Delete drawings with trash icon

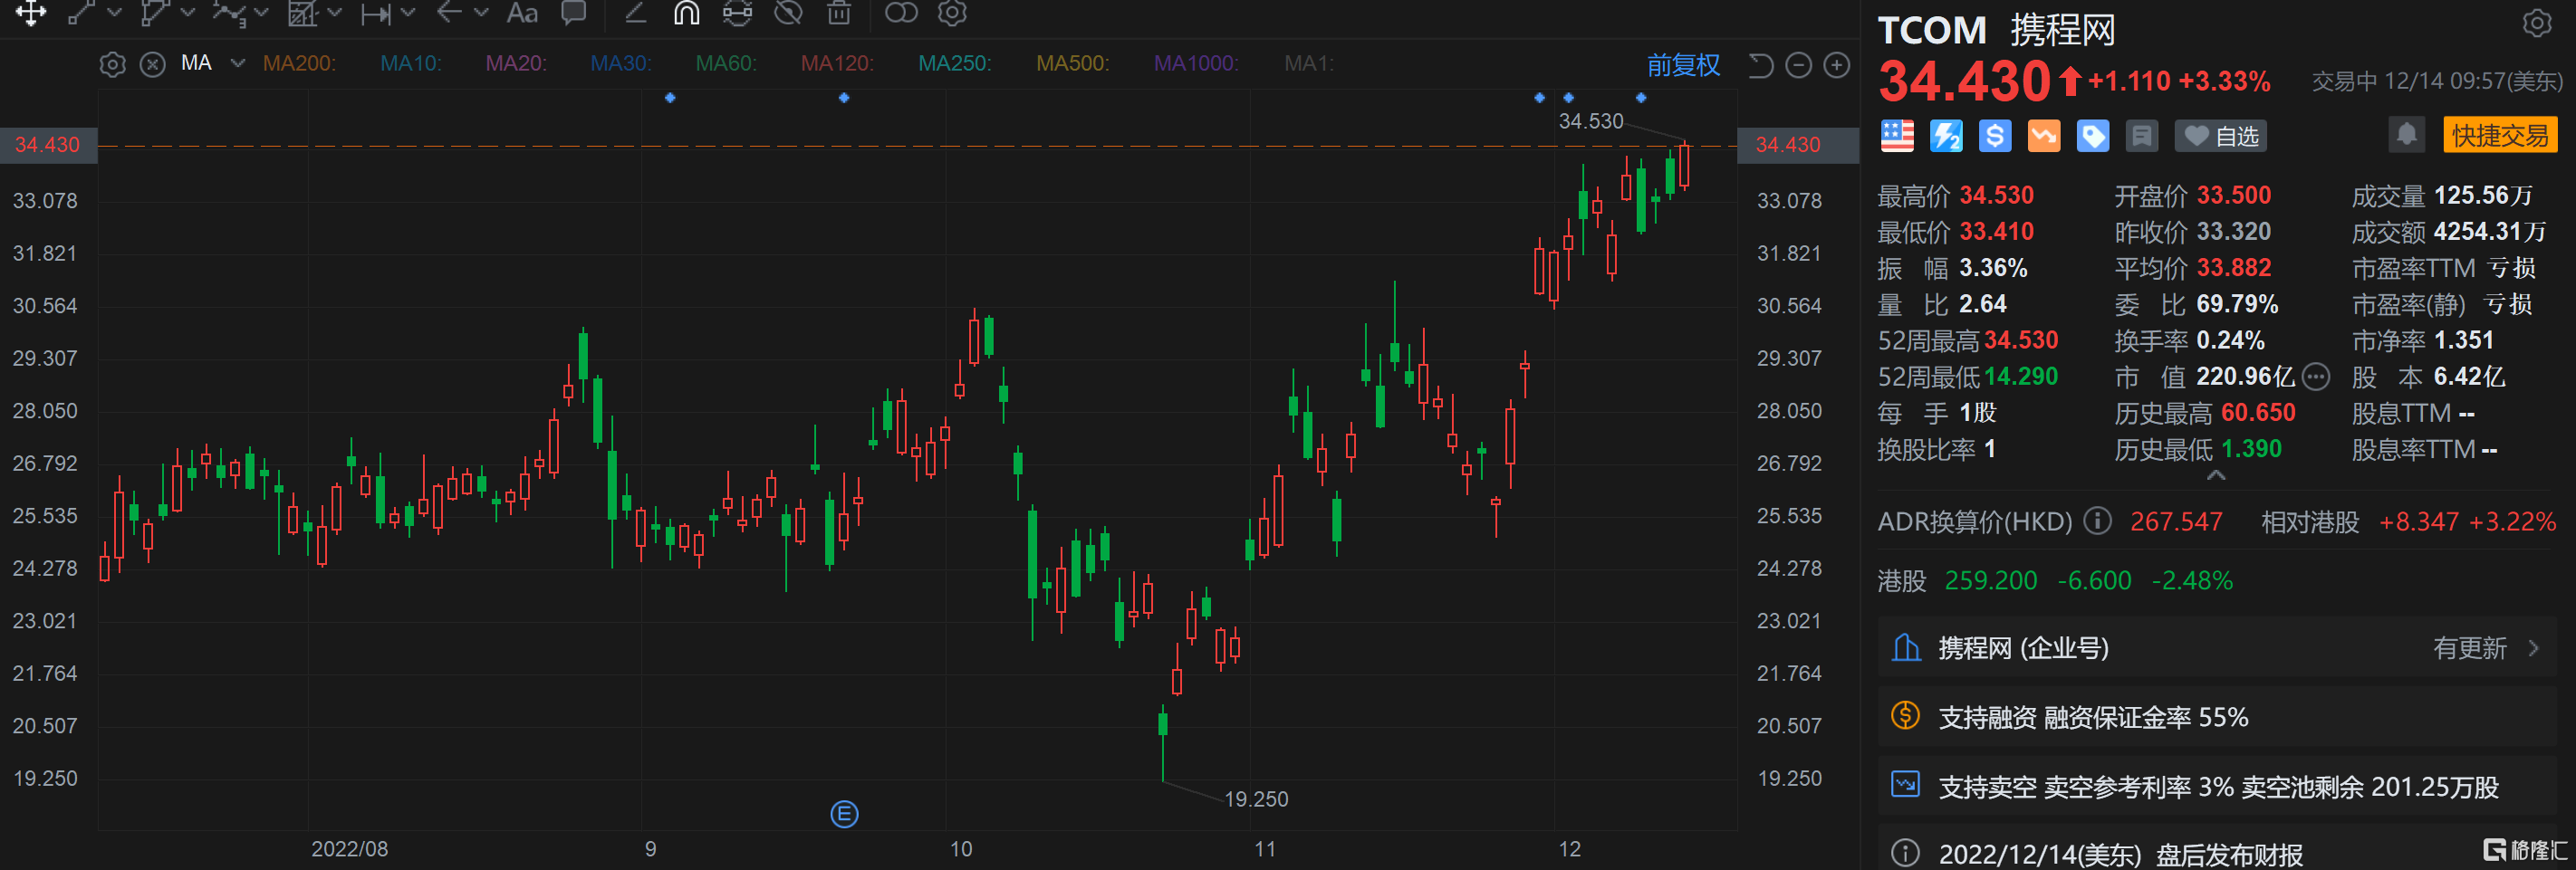click(x=839, y=12)
